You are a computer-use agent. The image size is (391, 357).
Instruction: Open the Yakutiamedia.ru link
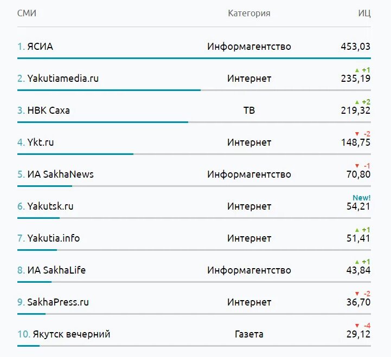click(x=63, y=79)
